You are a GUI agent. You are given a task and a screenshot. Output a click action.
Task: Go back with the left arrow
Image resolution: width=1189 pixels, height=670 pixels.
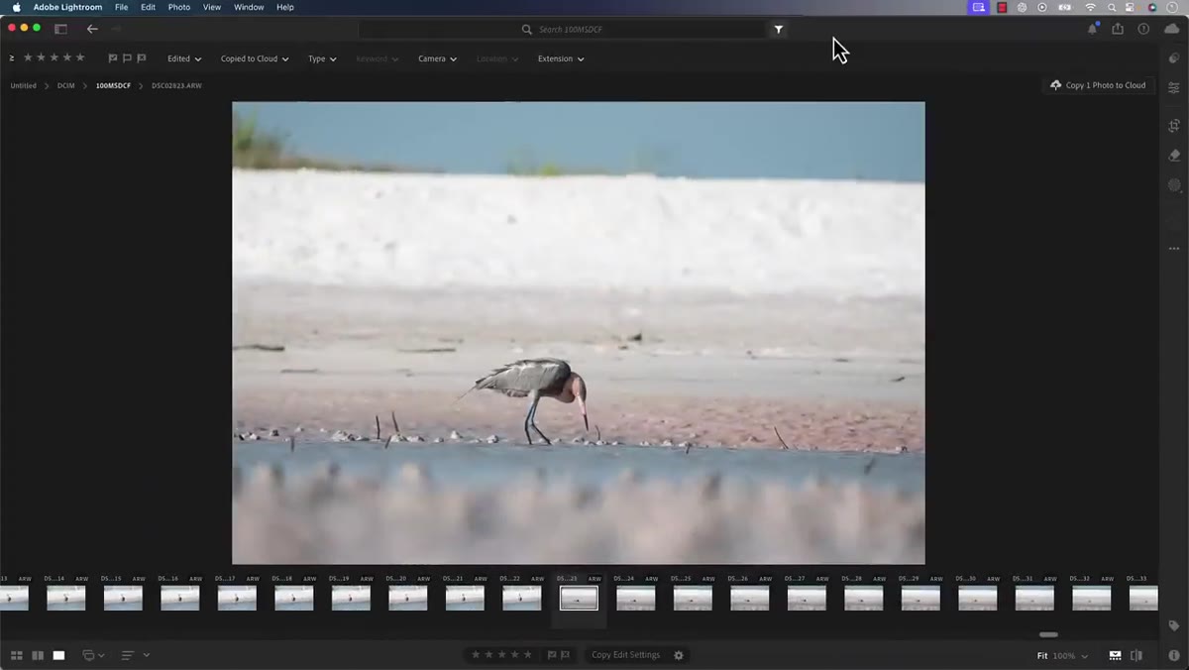click(92, 29)
